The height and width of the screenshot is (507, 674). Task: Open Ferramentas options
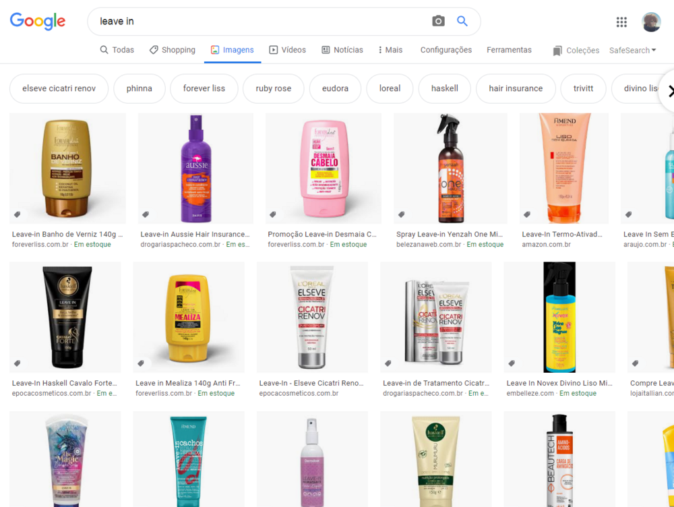pyautogui.click(x=509, y=50)
